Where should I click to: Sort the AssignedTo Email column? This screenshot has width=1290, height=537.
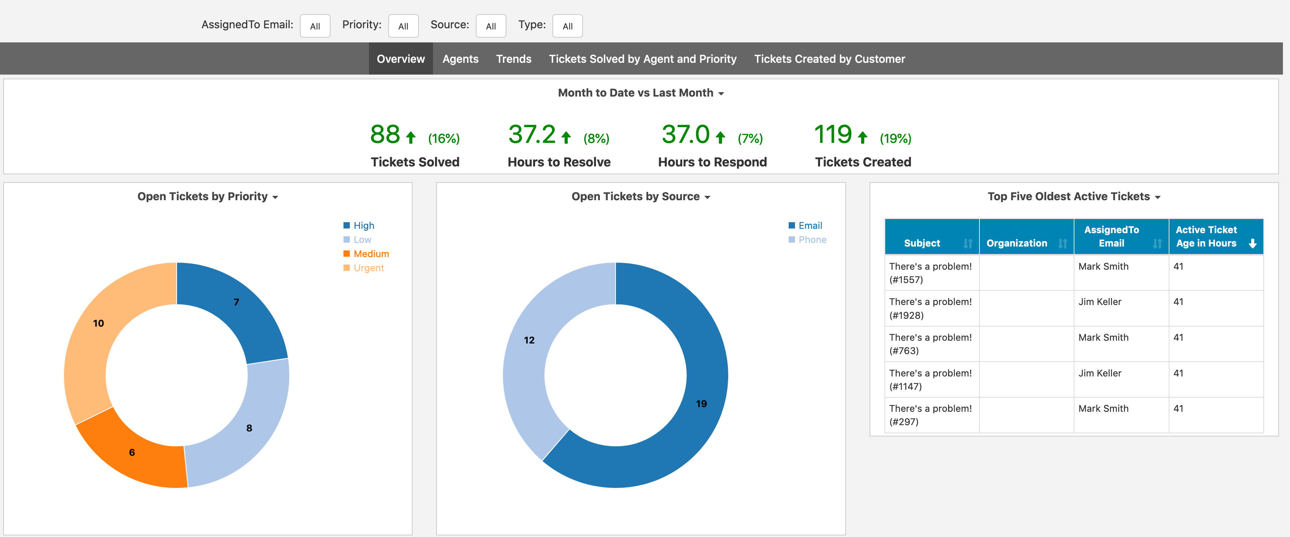point(1157,244)
